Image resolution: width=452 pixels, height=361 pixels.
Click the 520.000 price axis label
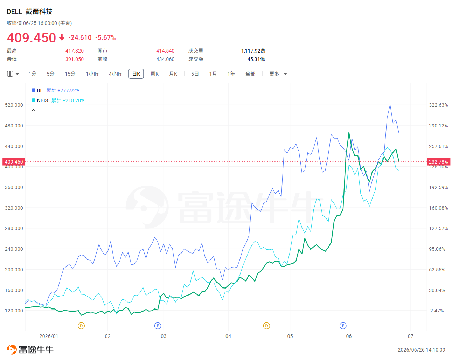click(14, 105)
